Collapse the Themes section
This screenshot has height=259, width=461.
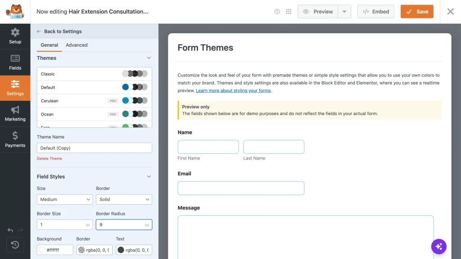click(x=149, y=58)
